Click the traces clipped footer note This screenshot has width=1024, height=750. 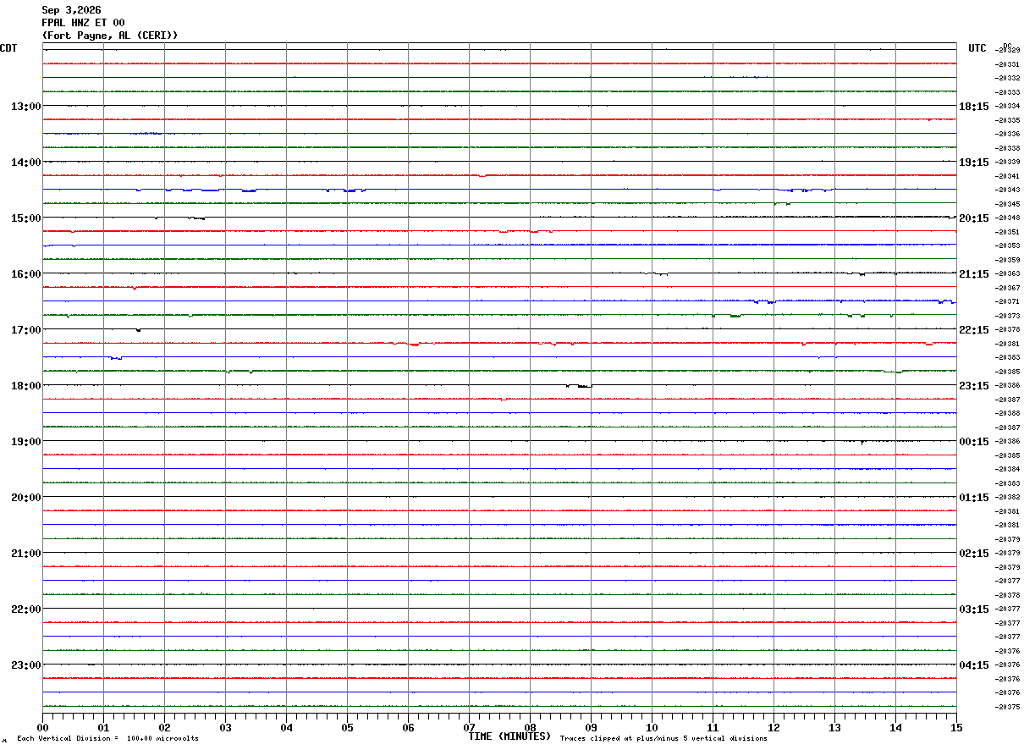coord(663,739)
